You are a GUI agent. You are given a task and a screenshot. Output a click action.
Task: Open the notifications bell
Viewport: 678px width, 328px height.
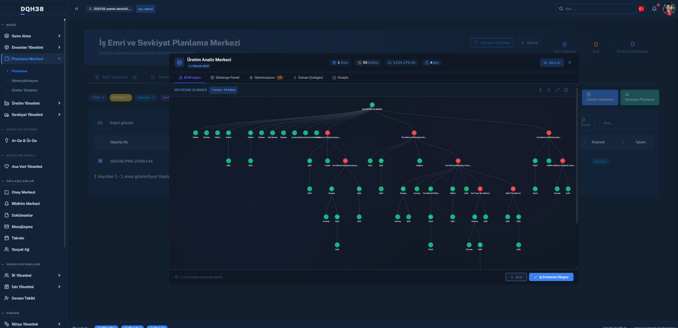click(654, 9)
